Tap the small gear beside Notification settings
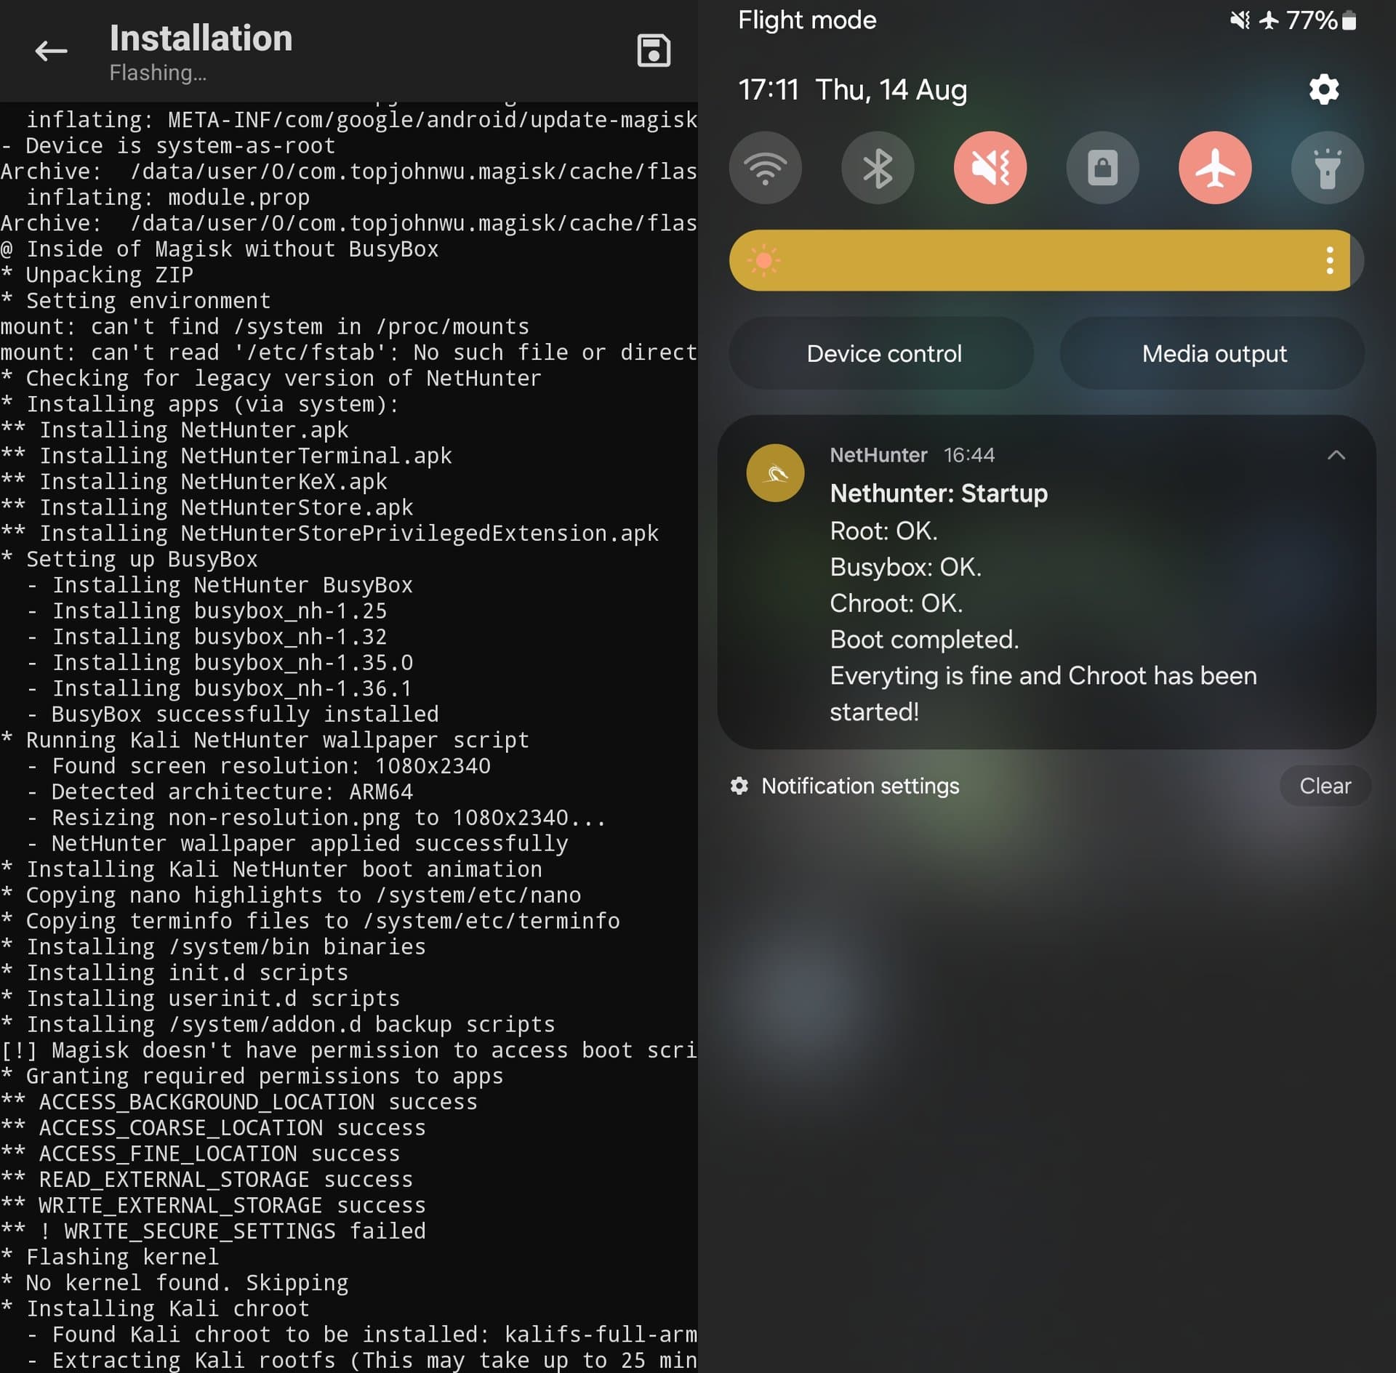 (739, 786)
